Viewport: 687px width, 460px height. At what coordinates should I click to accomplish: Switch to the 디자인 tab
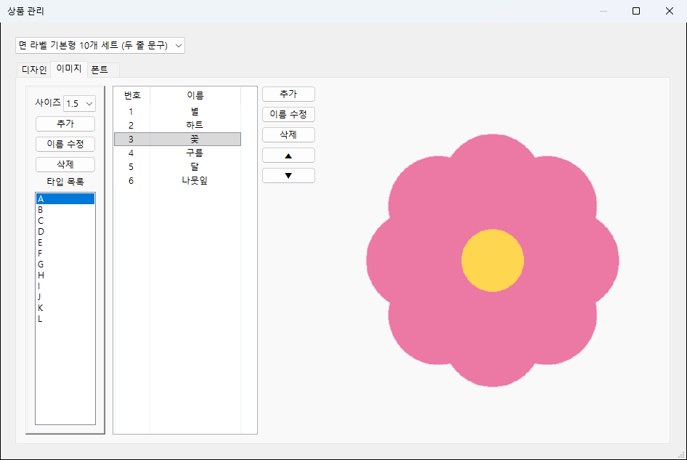point(34,70)
